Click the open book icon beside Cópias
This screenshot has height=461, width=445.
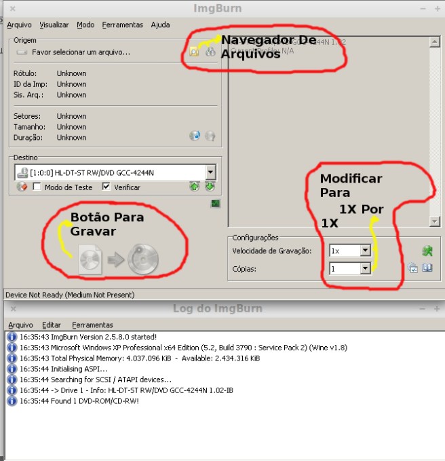(427, 268)
